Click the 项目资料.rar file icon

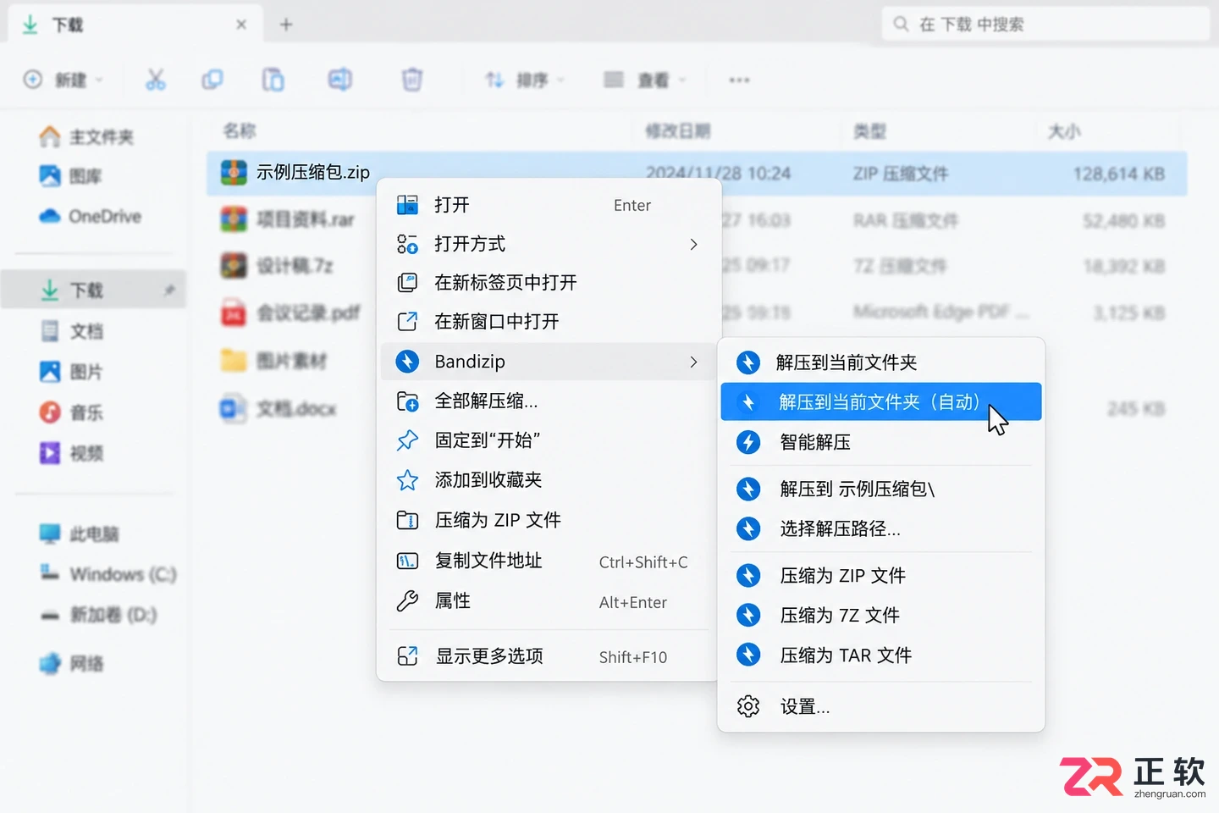click(234, 220)
